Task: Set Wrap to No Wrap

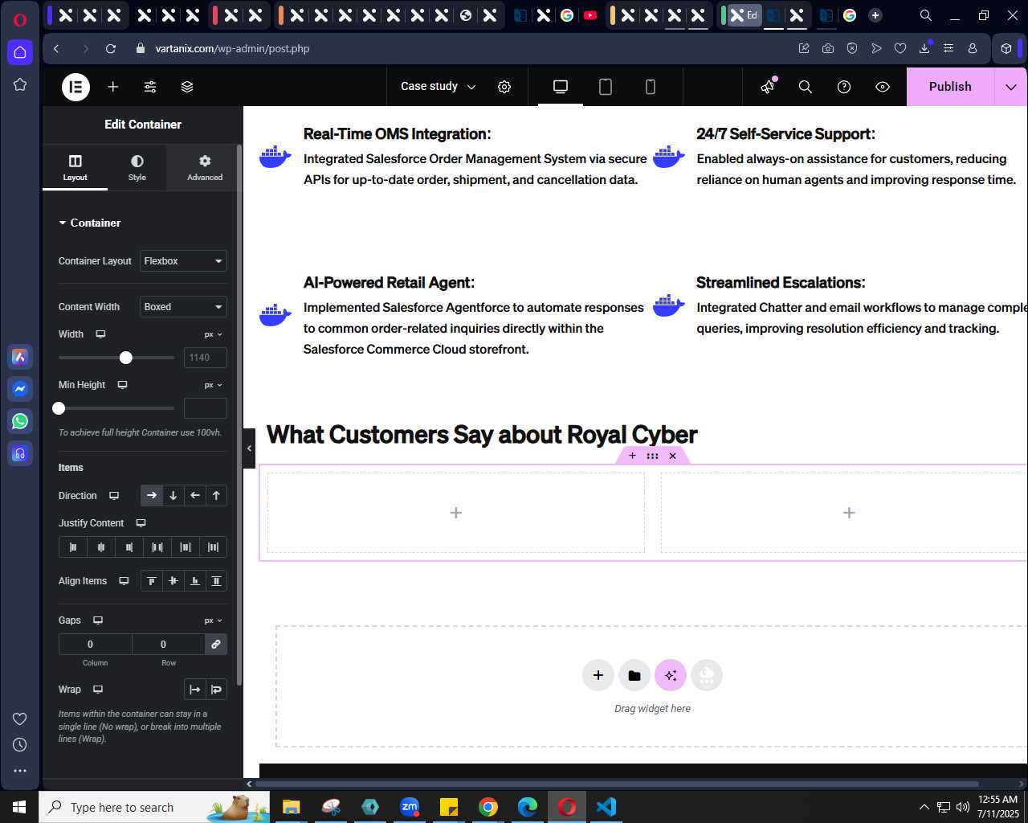Action: point(195,690)
